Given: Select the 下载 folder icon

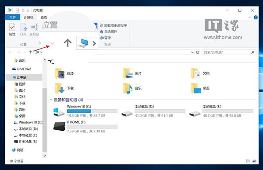Looking at the screenshot, I should click(x=60, y=88).
